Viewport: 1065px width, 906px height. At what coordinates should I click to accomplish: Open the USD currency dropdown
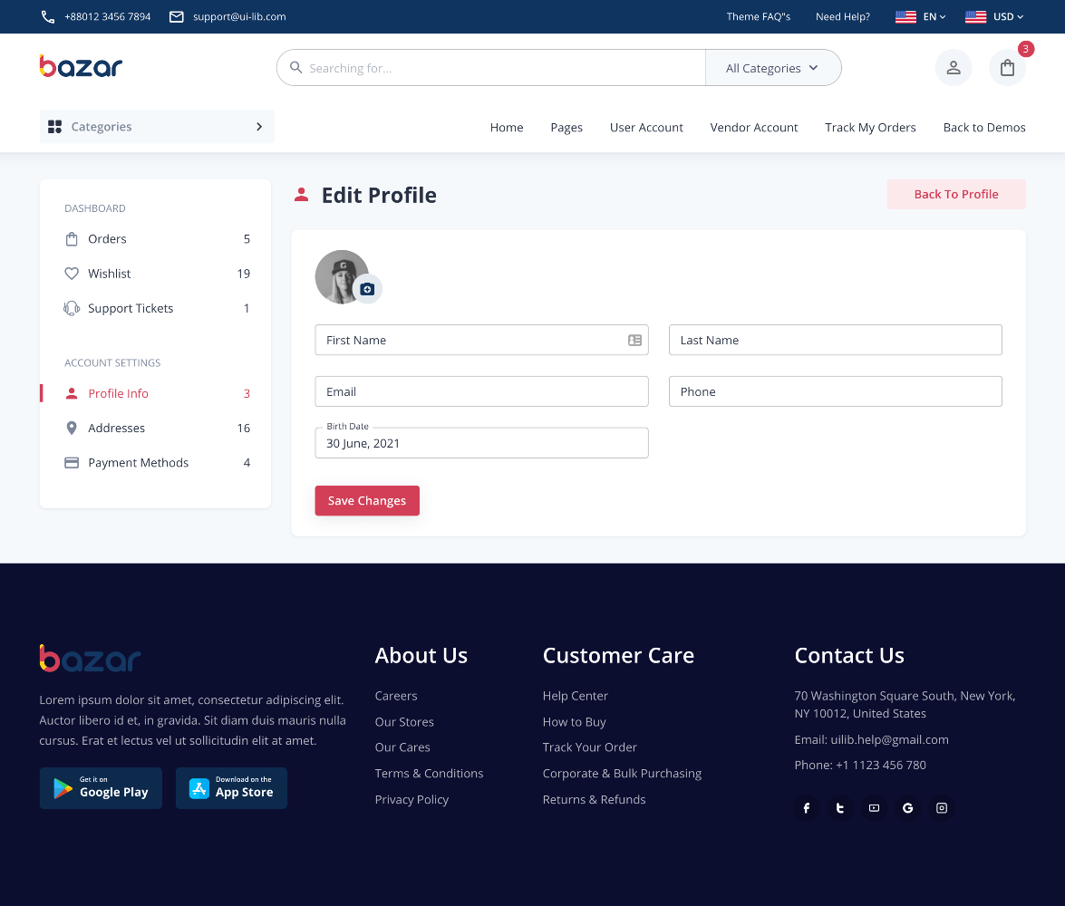[x=994, y=16]
